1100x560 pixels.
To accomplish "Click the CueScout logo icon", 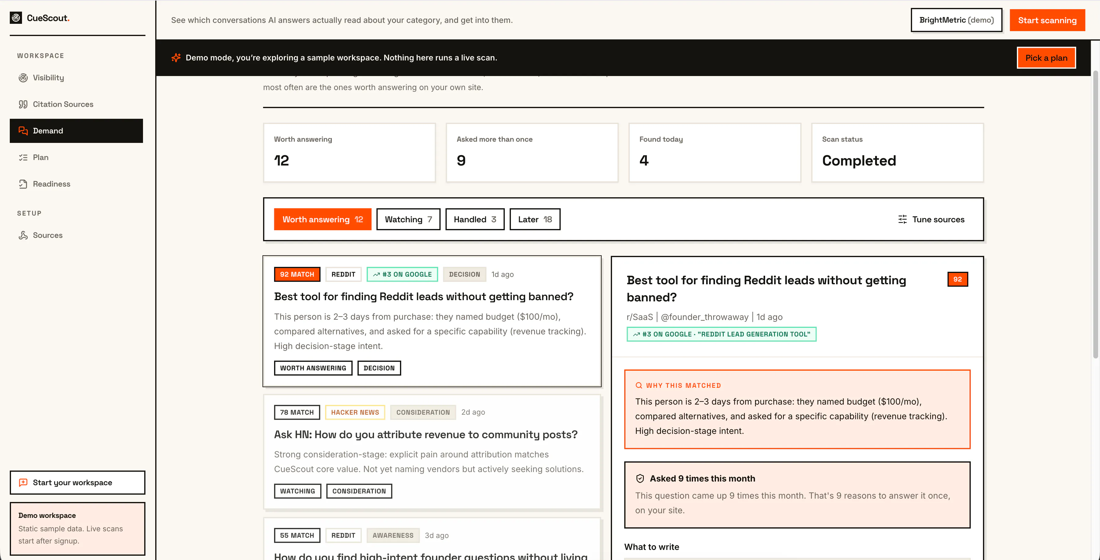I will (16, 18).
